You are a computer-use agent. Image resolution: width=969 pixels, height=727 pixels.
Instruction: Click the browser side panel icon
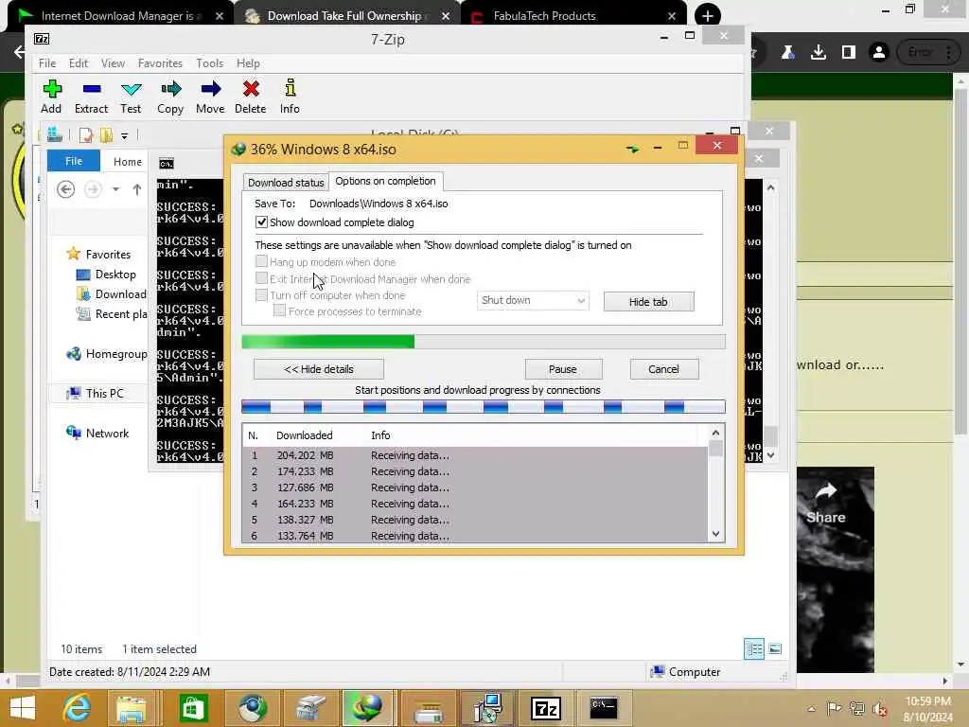849,53
